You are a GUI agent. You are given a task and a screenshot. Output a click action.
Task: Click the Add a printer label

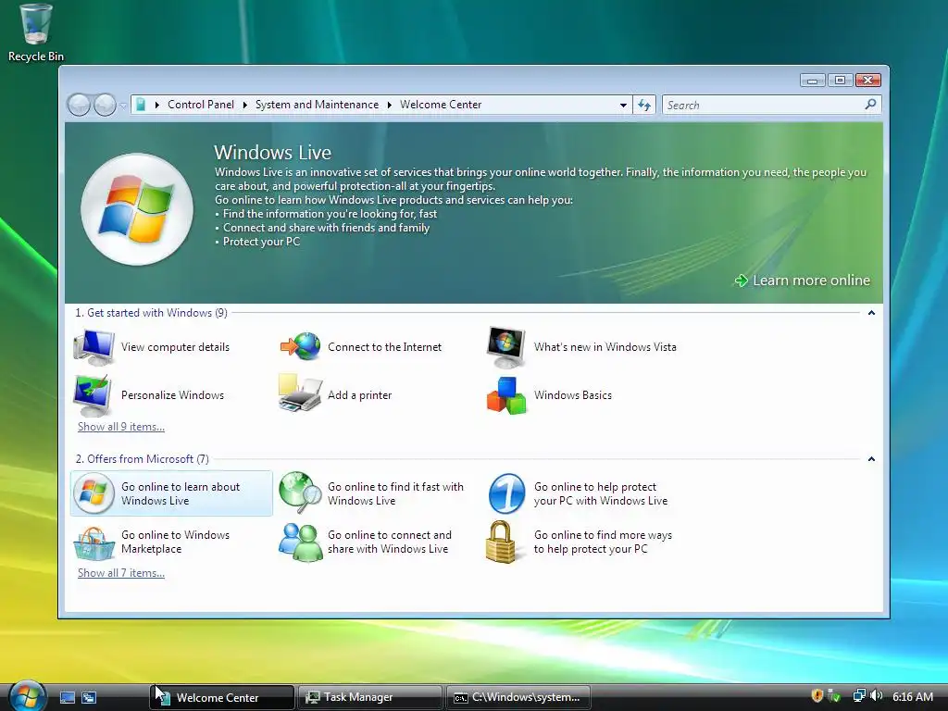click(360, 395)
